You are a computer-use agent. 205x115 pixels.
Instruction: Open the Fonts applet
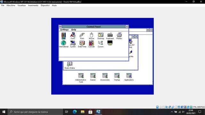point(73,36)
